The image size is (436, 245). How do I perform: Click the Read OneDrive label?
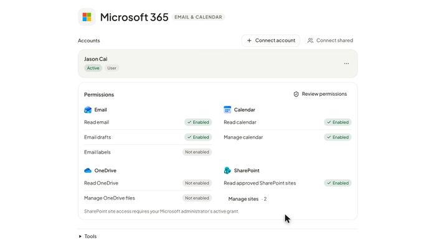tap(101, 183)
